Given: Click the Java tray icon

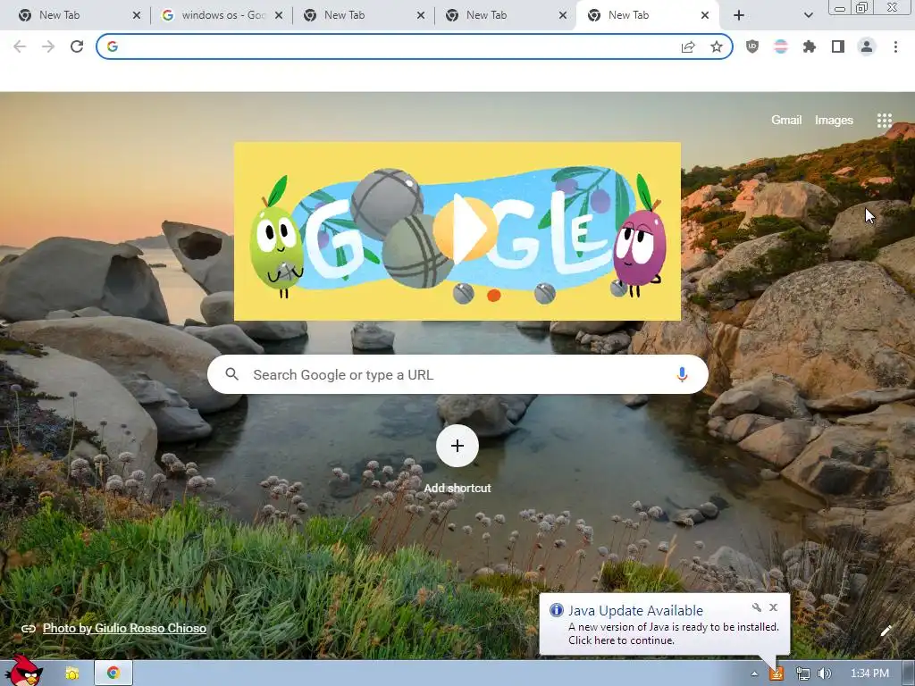Looking at the screenshot, I should (776, 673).
